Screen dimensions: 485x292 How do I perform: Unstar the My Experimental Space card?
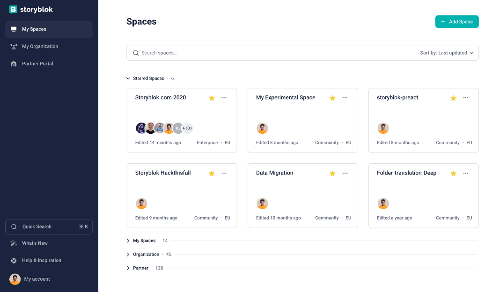point(332,98)
